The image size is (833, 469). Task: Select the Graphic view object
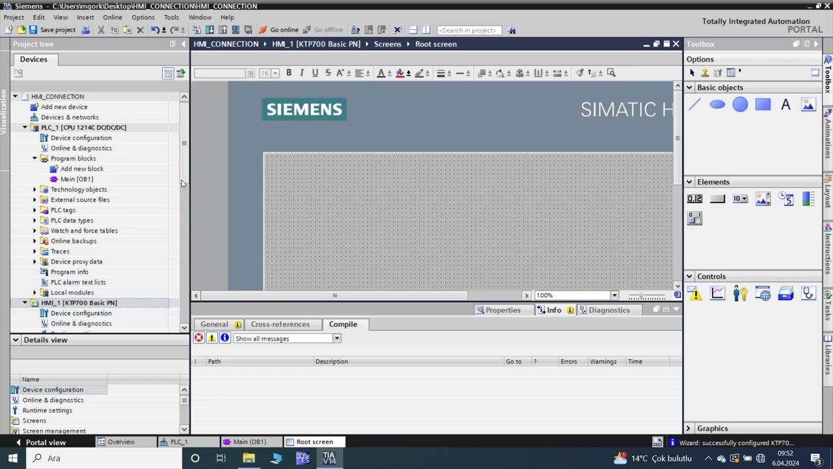pyautogui.click(x=808, y=105)
